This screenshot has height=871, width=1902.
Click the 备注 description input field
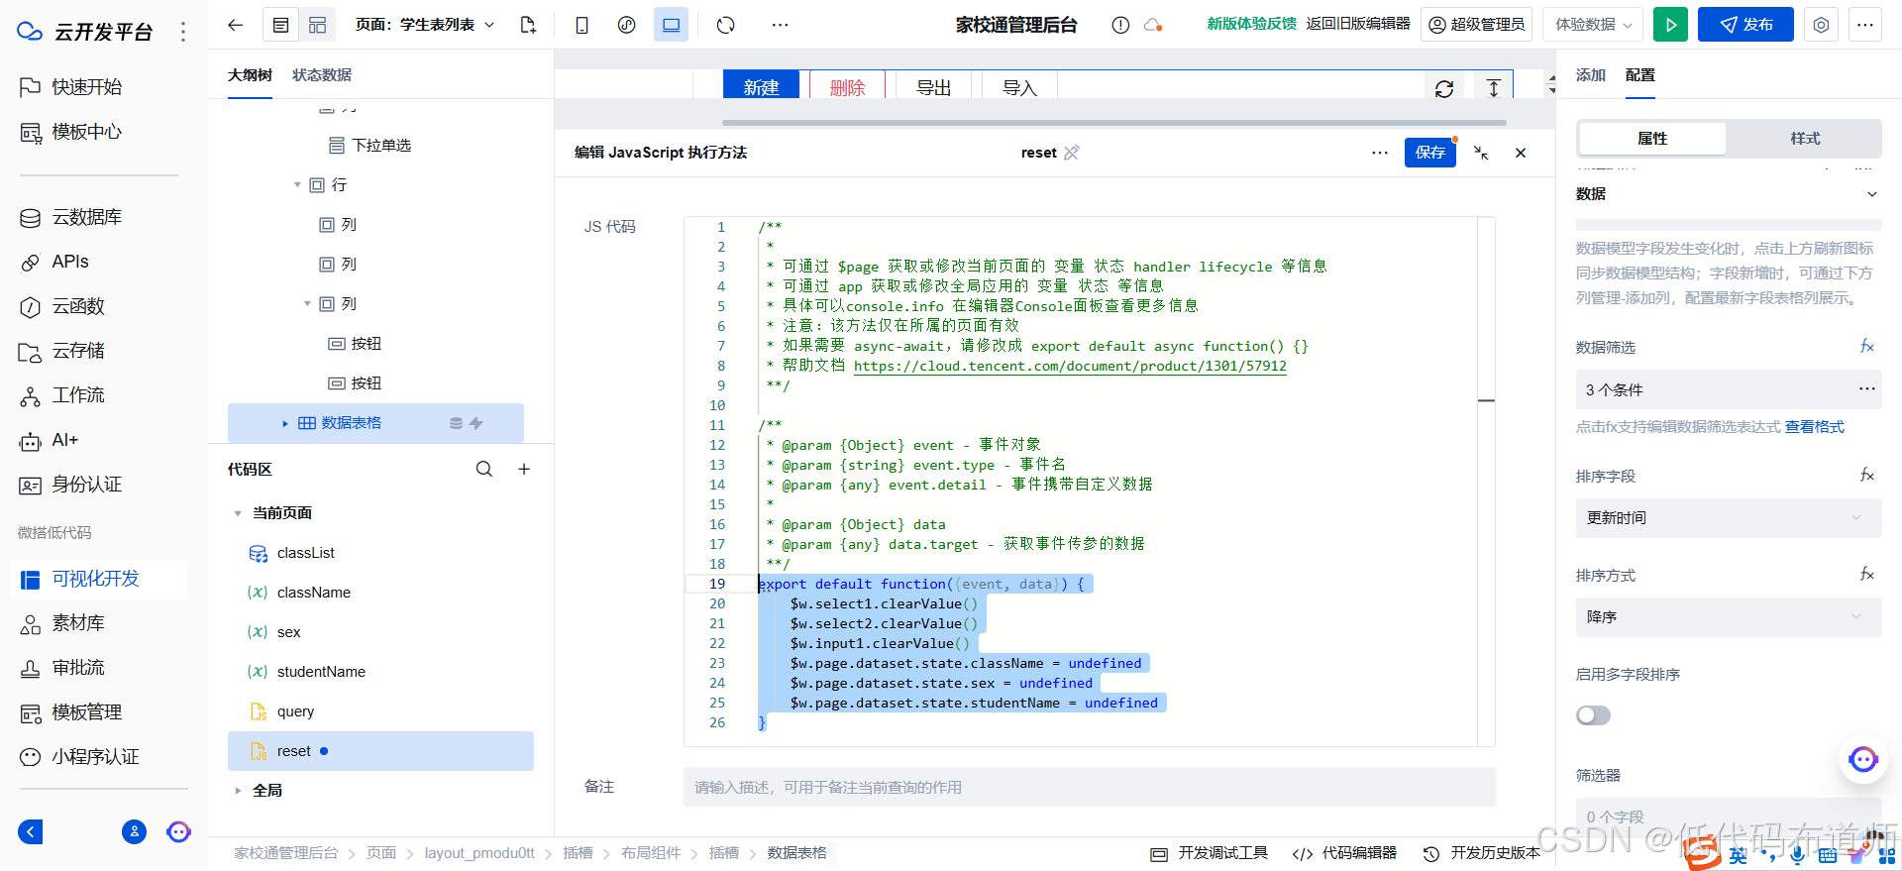point(1089,787)
